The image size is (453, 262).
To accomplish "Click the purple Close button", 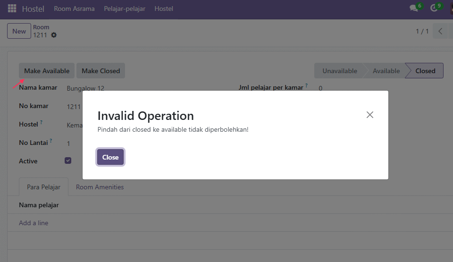I will pyautogui.click(x=110, y=157).
